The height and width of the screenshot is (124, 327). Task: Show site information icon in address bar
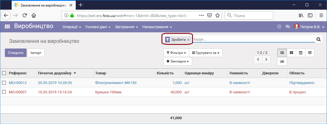[x=66, y=15]
